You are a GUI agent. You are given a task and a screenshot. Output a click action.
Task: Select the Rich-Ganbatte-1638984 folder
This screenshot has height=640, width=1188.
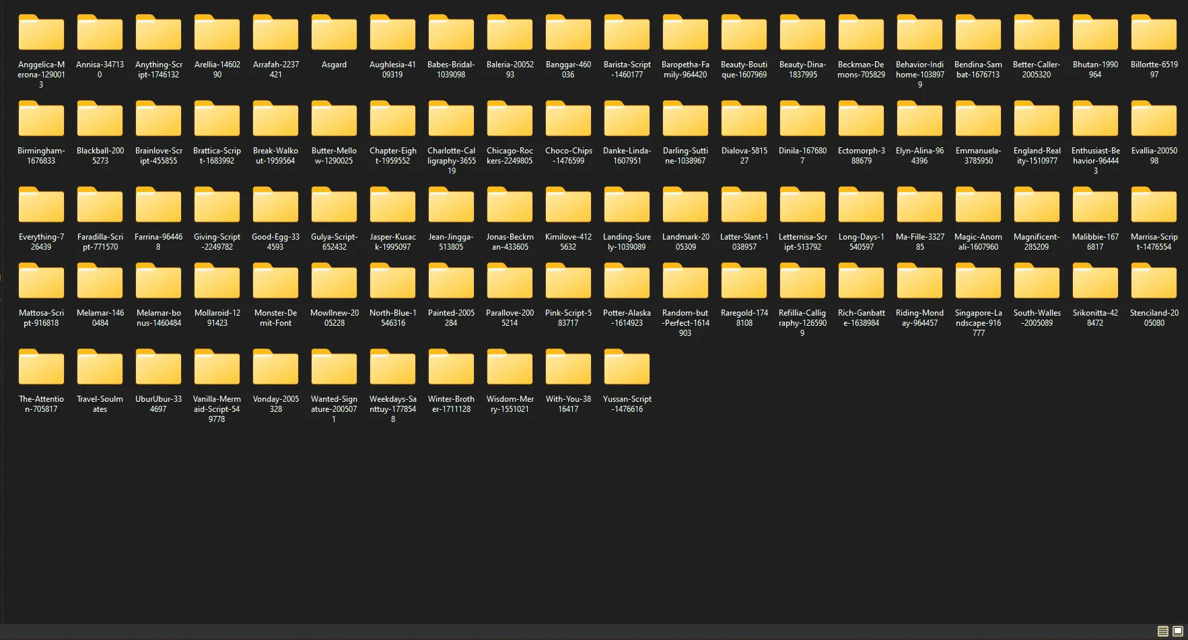[x=861, y=295]
